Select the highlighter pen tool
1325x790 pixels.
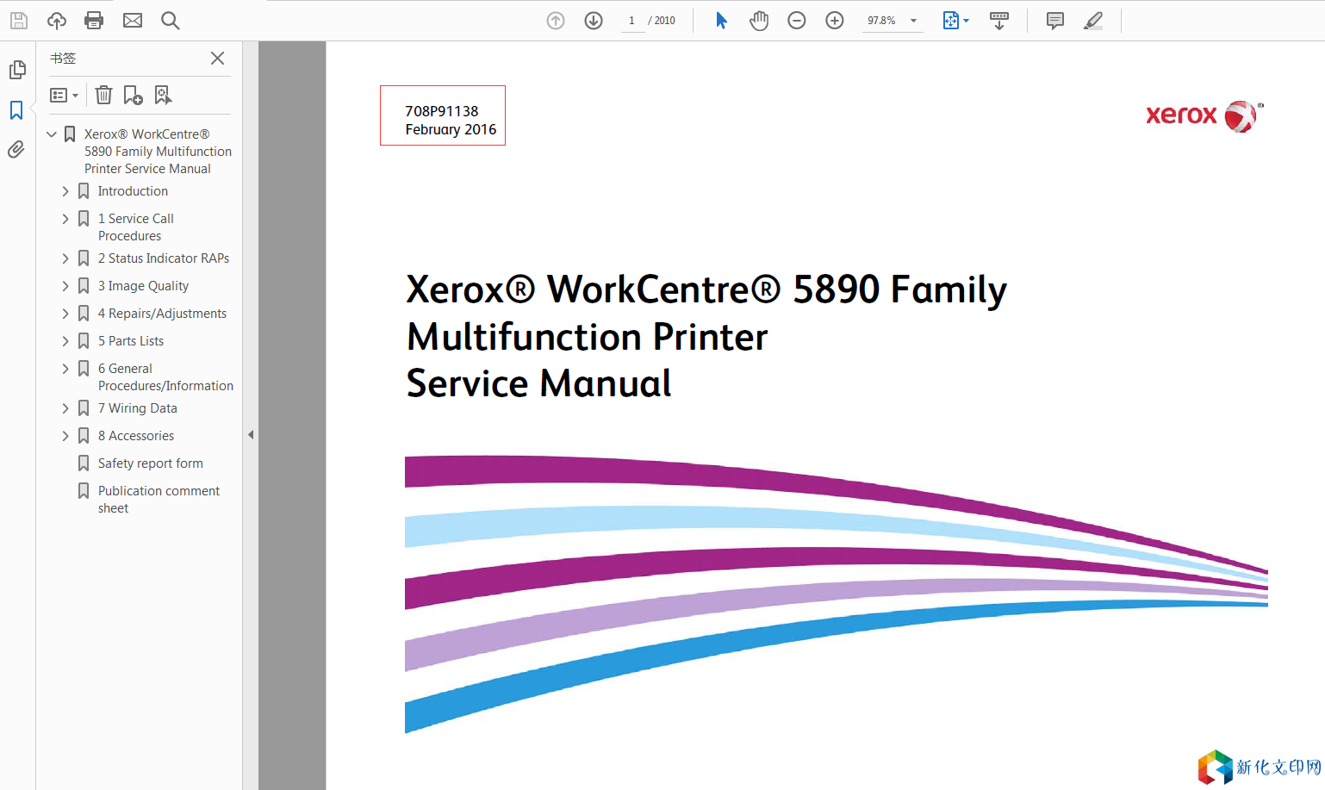(x=1093, y=21)
